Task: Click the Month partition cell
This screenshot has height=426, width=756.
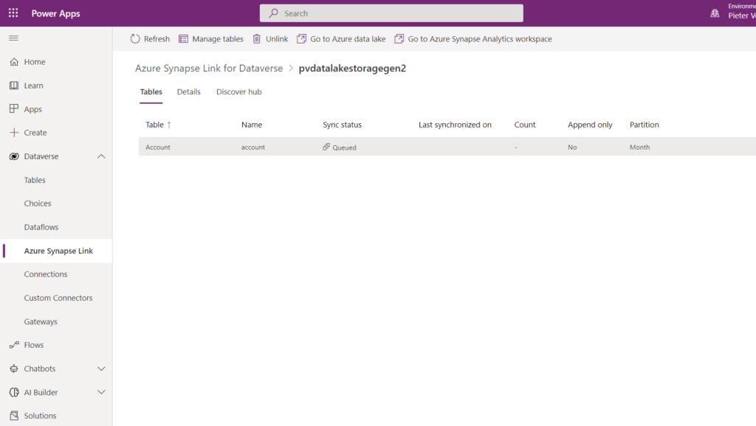Action: coord(640,147)
